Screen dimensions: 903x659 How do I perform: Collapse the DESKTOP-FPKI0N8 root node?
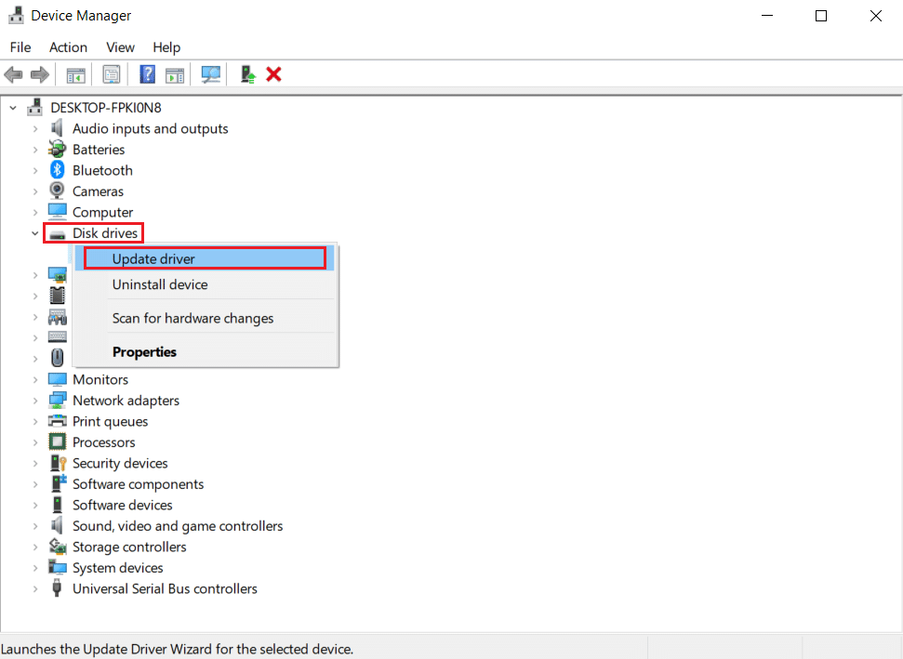tap(13, 108)
